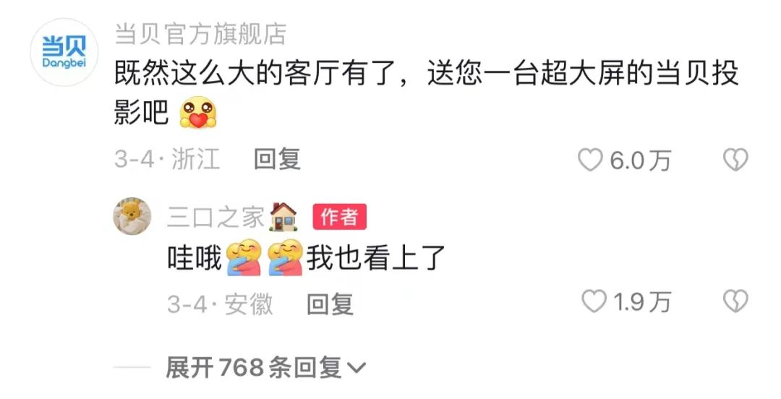The height and width of the screenshot is (399, 781).
Task: Dislike the author's reply via broken heart
Action: point(735,302)
